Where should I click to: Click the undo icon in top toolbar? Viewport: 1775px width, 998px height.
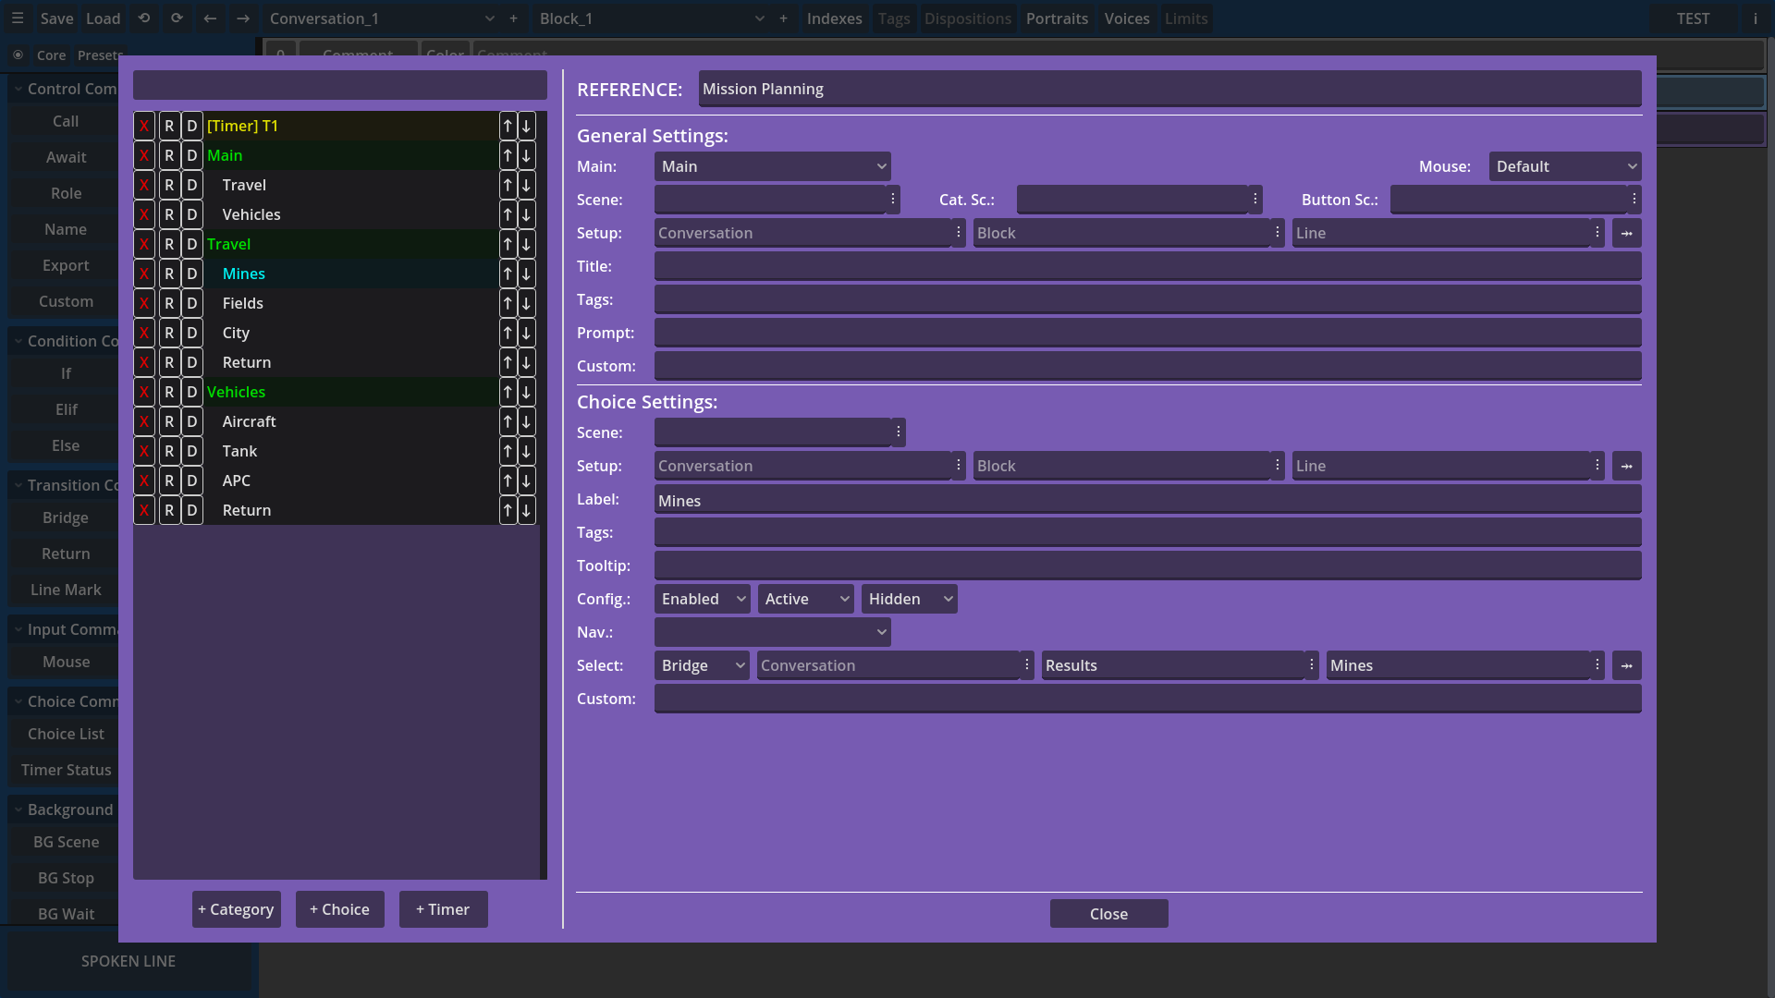(144, 18)
